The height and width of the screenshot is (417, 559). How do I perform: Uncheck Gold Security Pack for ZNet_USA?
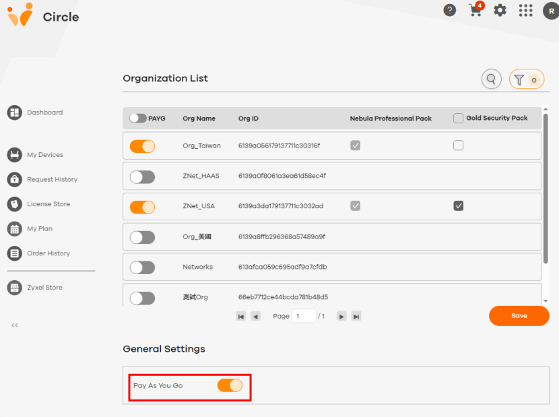[458, 206]
